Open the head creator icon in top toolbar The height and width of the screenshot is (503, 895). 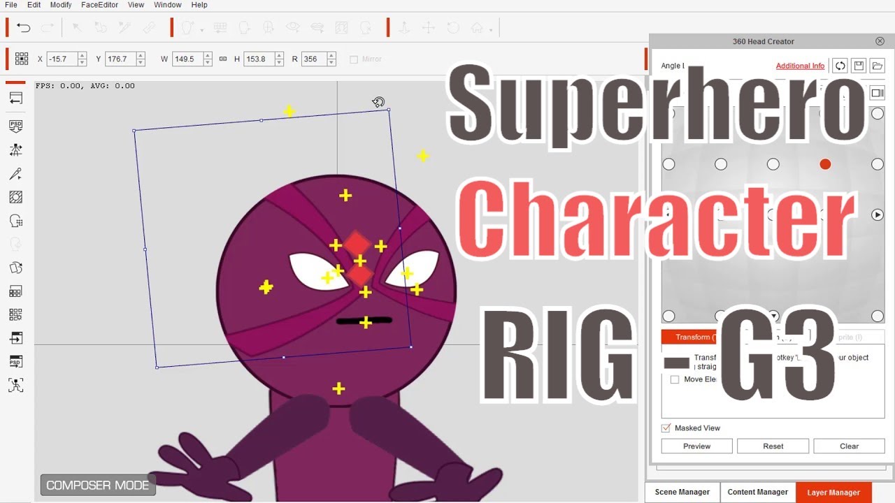click(187, 28)
